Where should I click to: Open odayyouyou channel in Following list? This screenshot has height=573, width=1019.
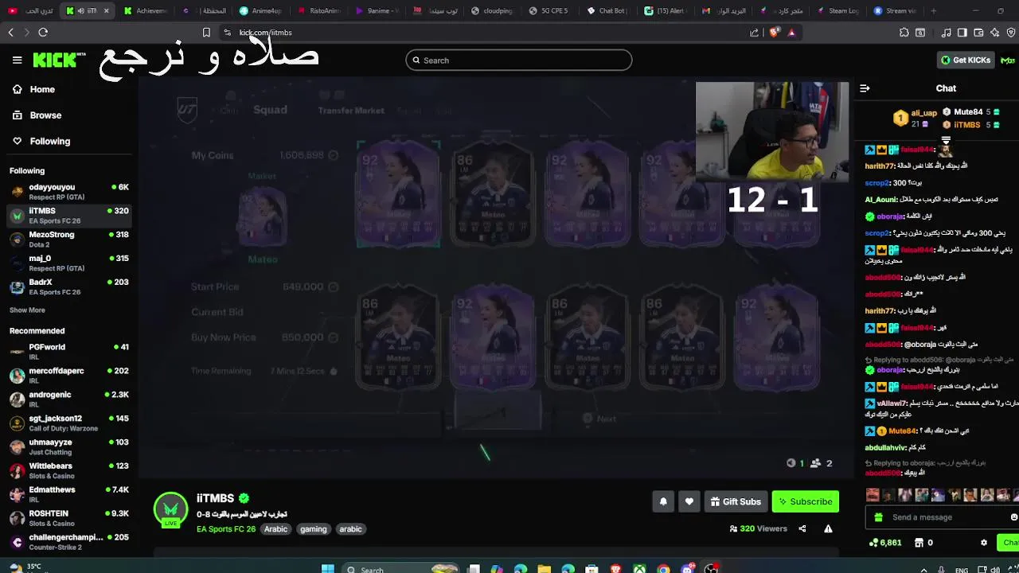coord(68,191)
